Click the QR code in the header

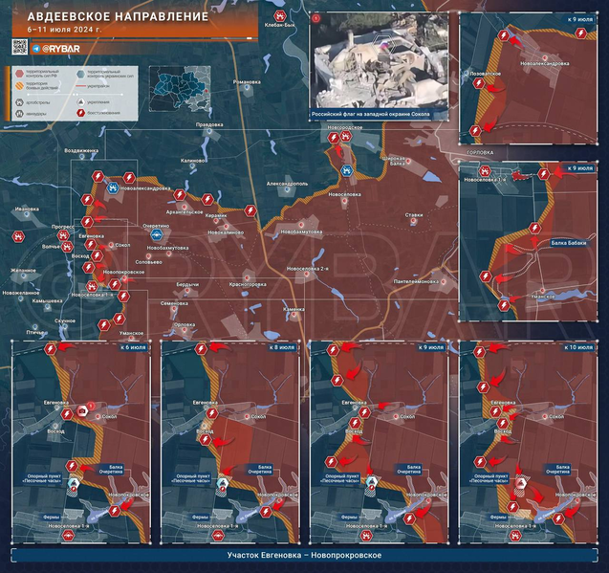point(19,47)
